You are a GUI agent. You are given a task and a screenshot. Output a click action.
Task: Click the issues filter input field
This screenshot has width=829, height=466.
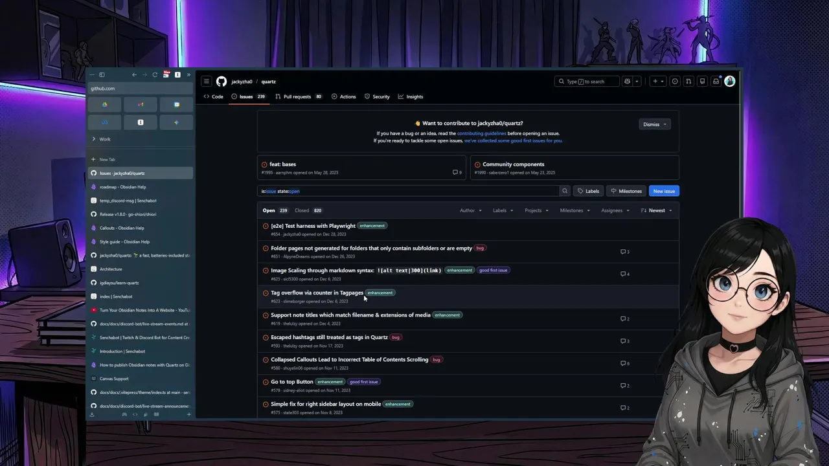coord(409,191)
